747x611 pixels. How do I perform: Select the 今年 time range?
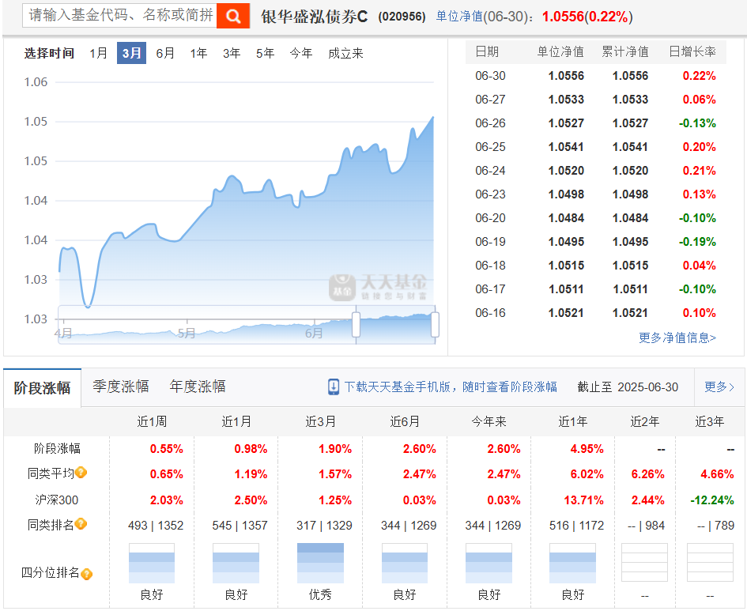(x=301, y=53)
